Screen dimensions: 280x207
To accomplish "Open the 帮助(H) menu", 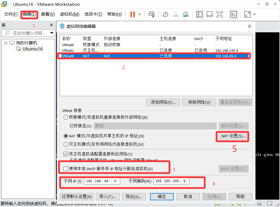I will [x=114, y=14].
